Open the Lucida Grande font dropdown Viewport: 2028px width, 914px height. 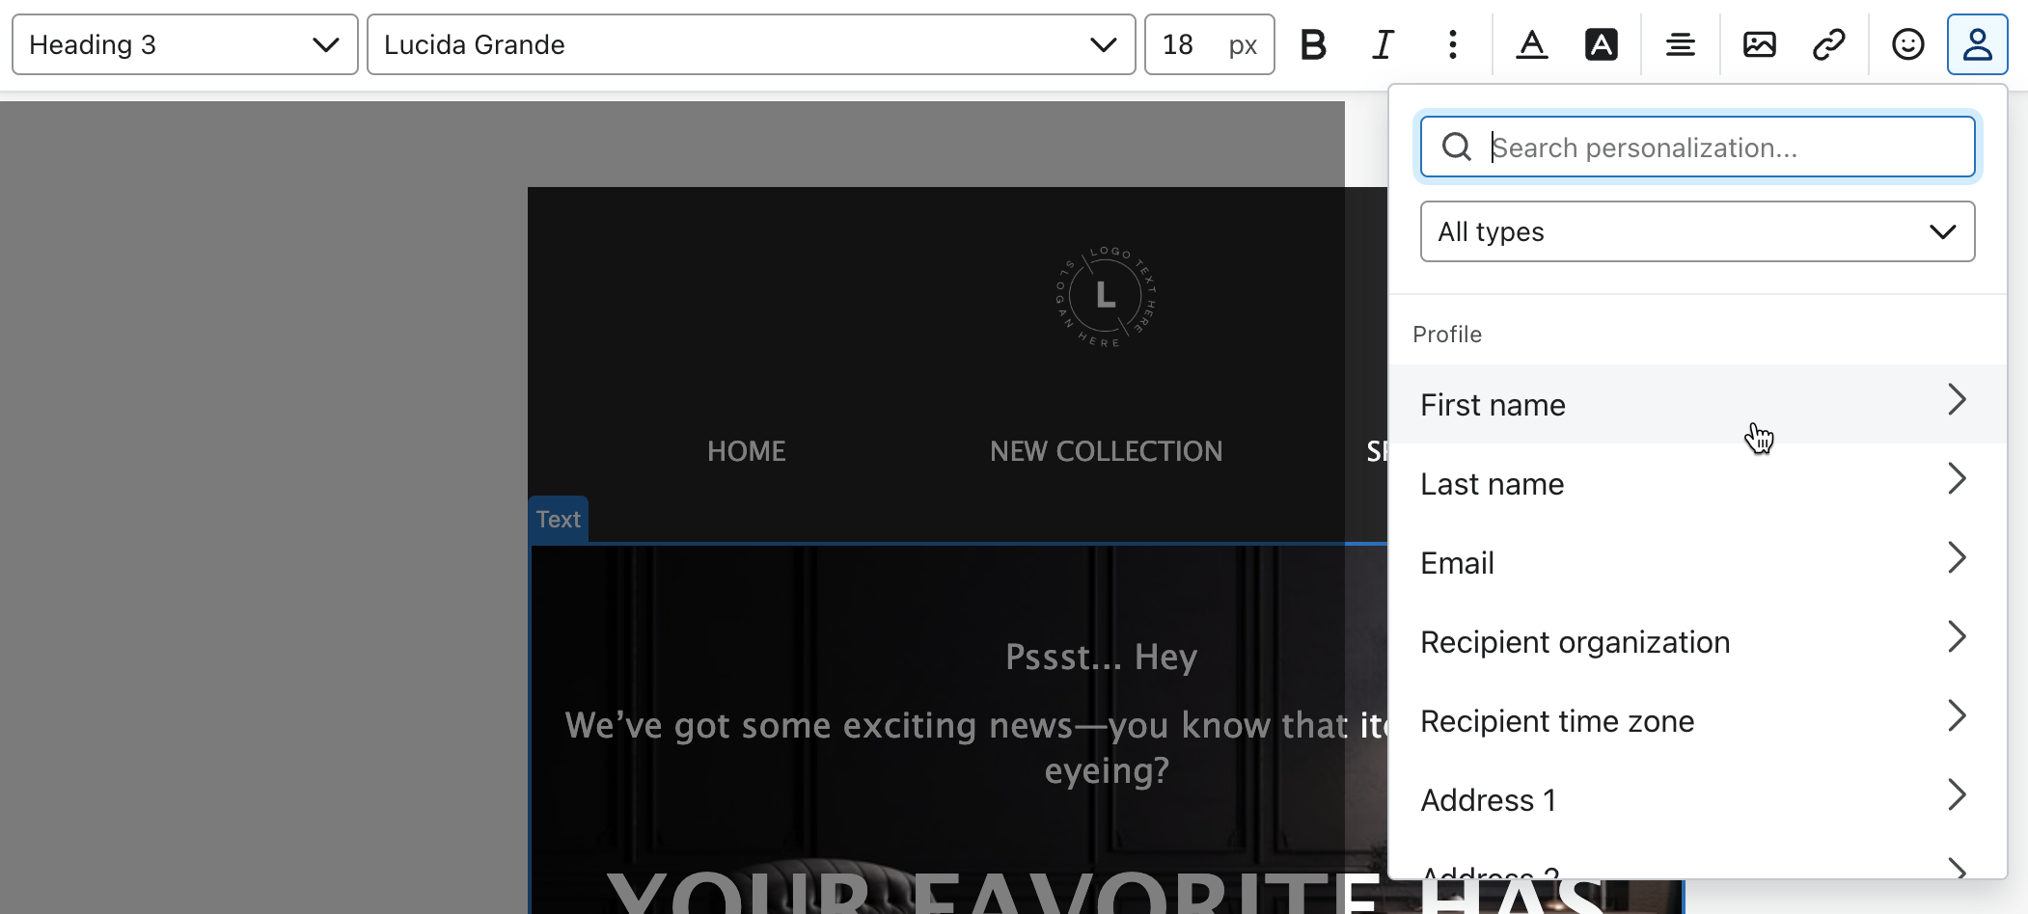751,44
